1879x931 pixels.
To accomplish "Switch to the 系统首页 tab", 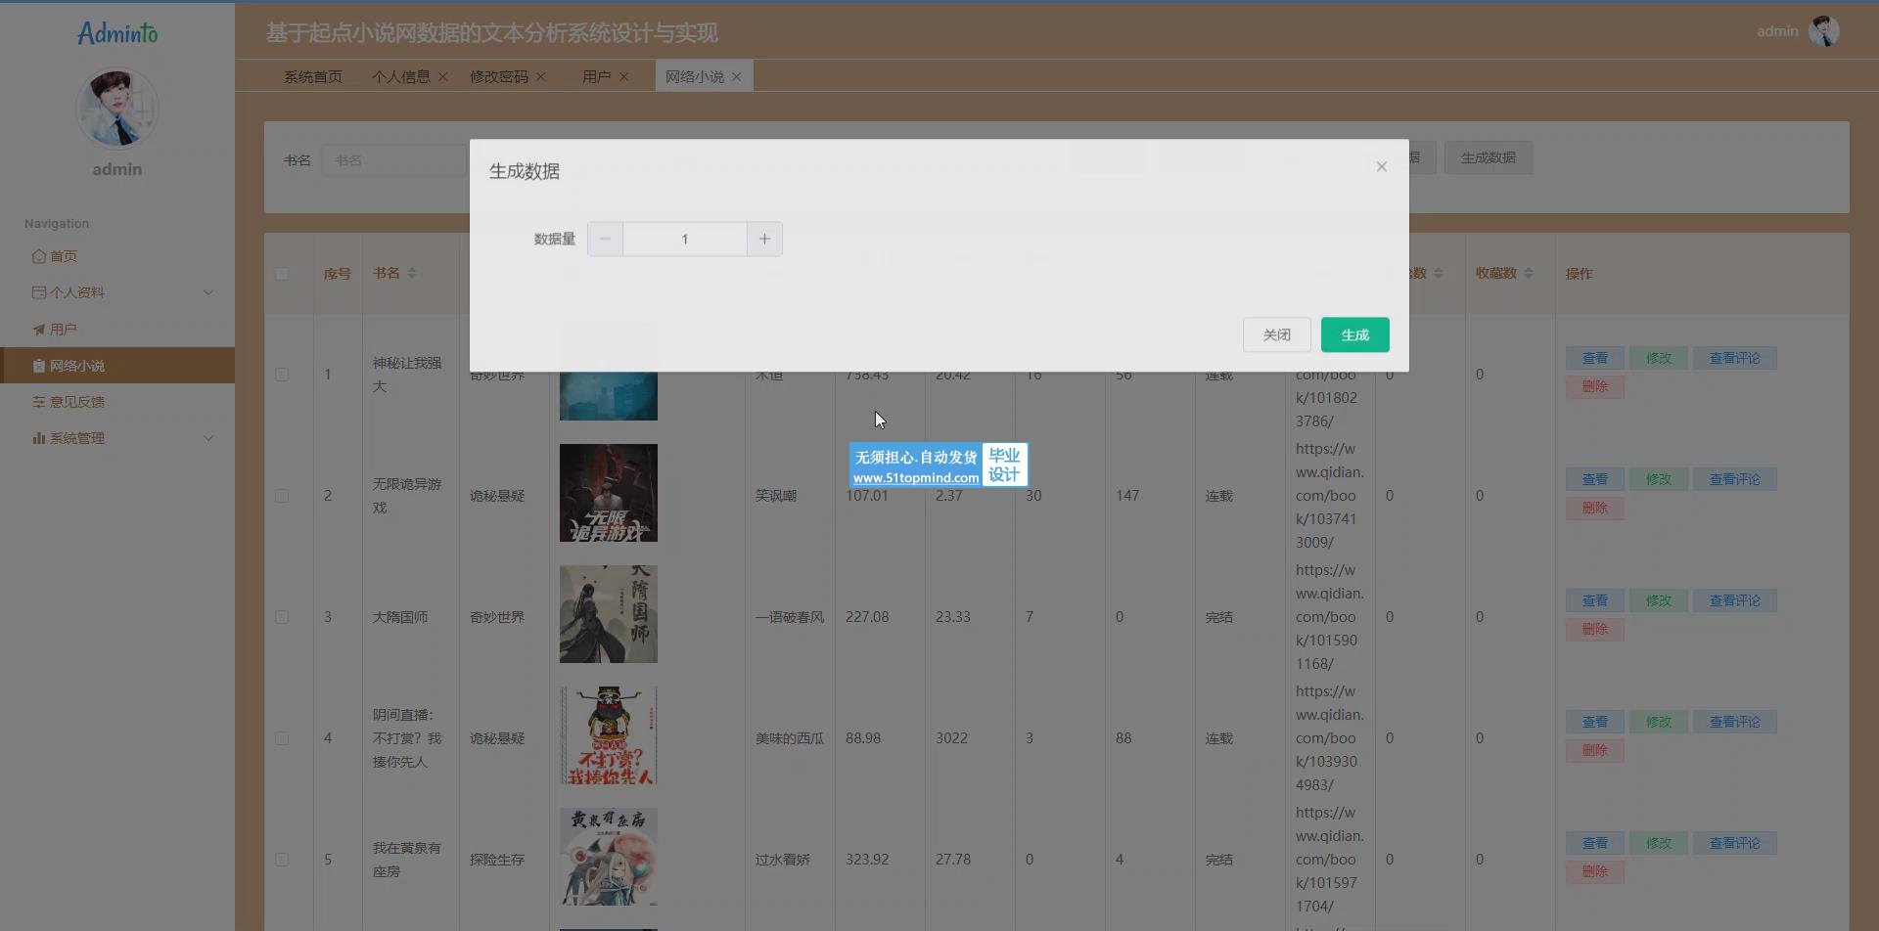I will point(312,76).
